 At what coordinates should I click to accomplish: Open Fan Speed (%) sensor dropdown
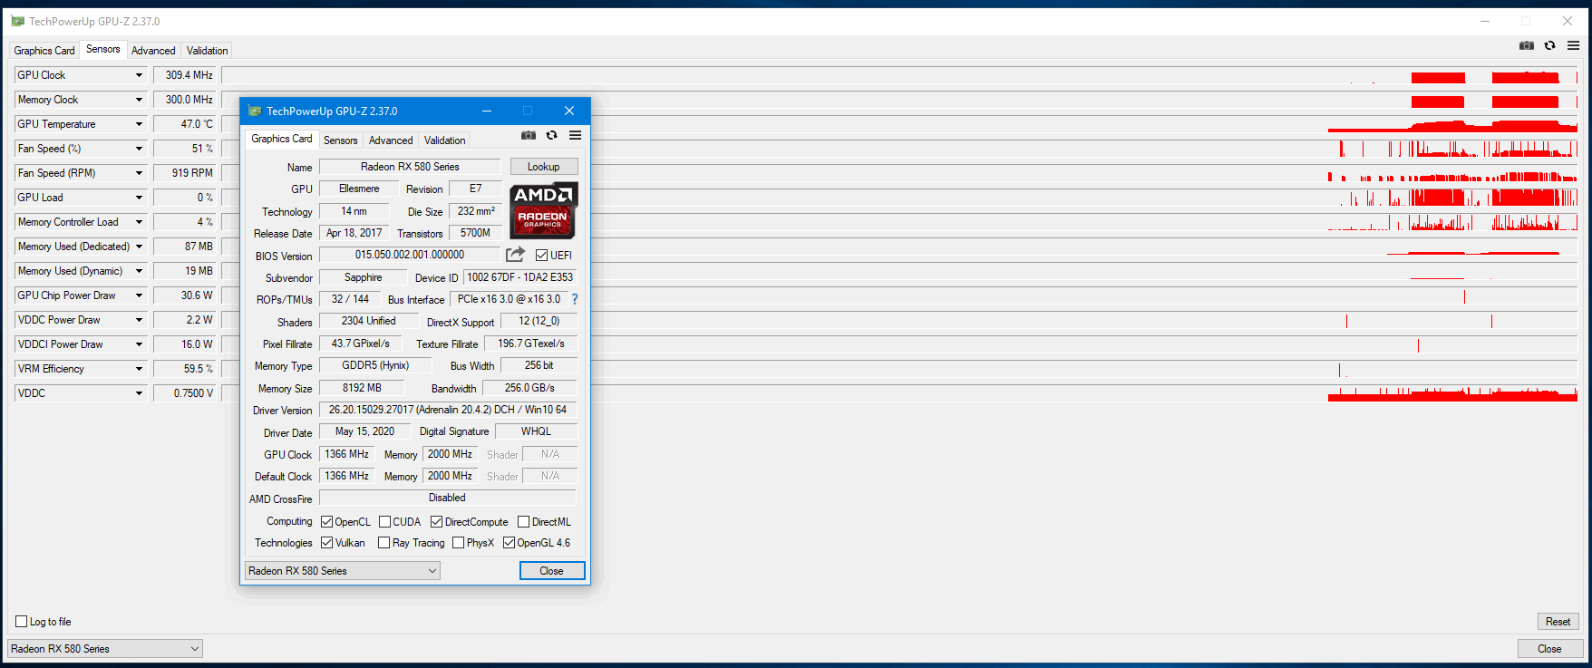pos(139,149)
